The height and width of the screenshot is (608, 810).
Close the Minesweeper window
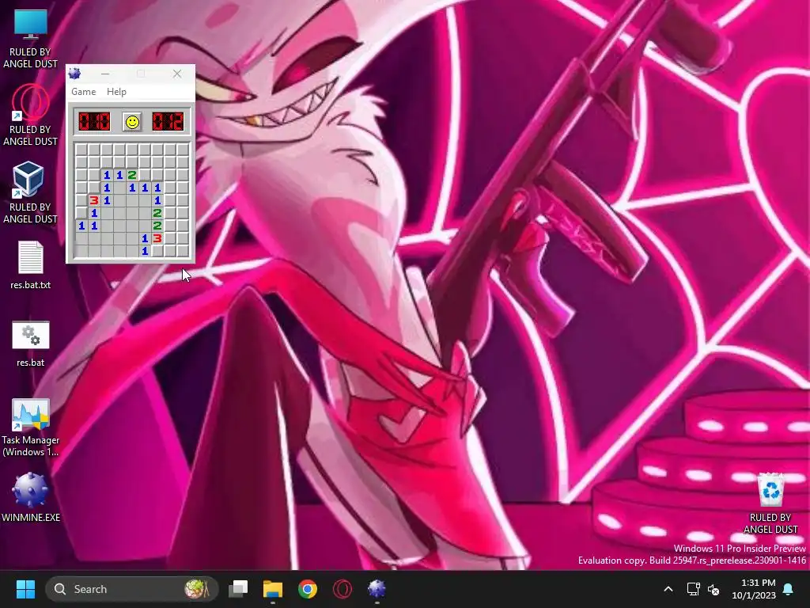(x=177, y=74)
